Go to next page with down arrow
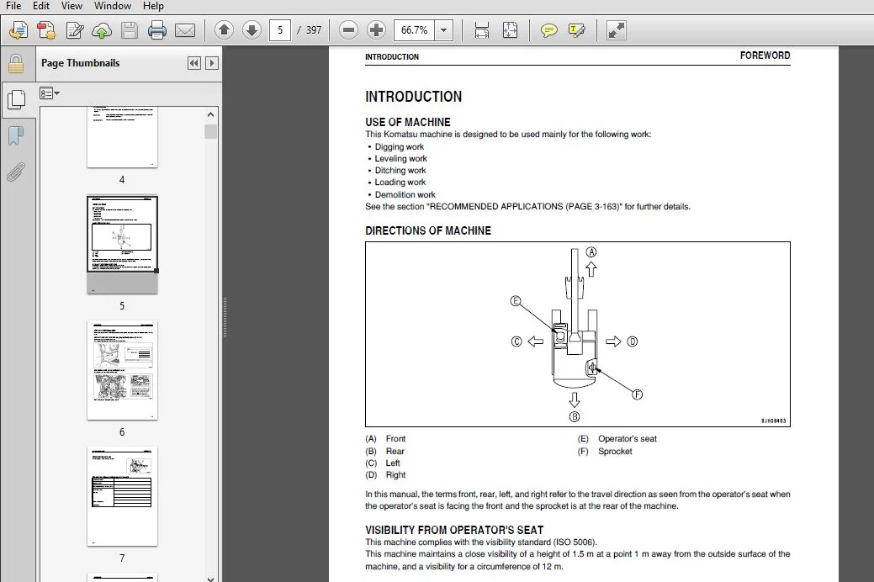This screenshot has height=582, width=874. (x=252, y=29)
